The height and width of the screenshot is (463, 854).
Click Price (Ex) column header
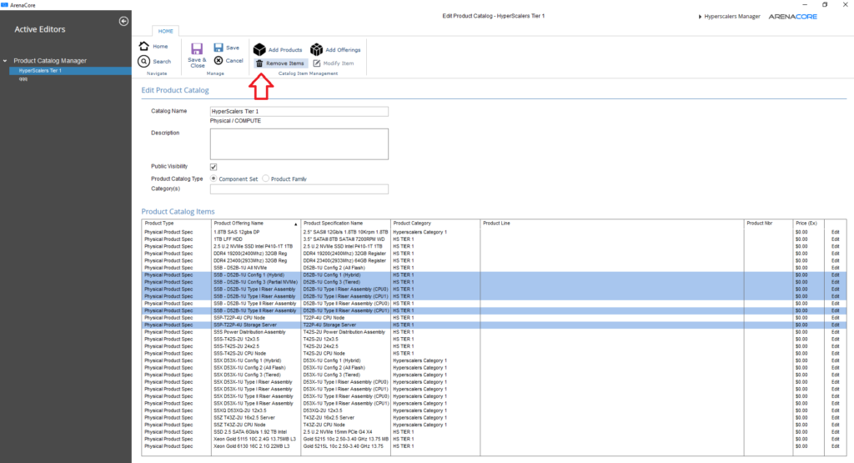808,224
